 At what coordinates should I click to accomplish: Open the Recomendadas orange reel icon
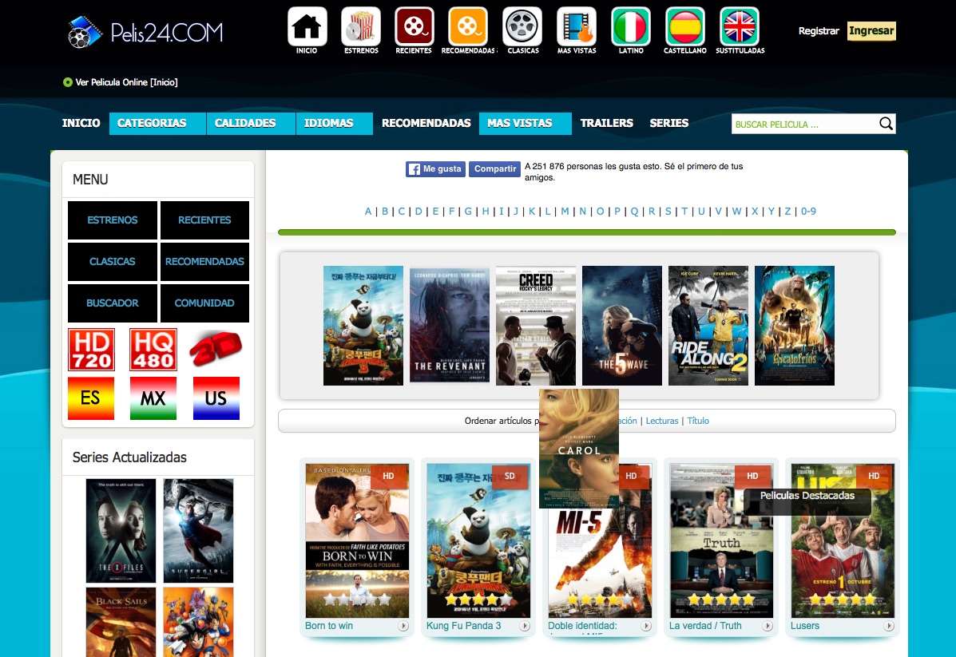(x=468, y=27)
